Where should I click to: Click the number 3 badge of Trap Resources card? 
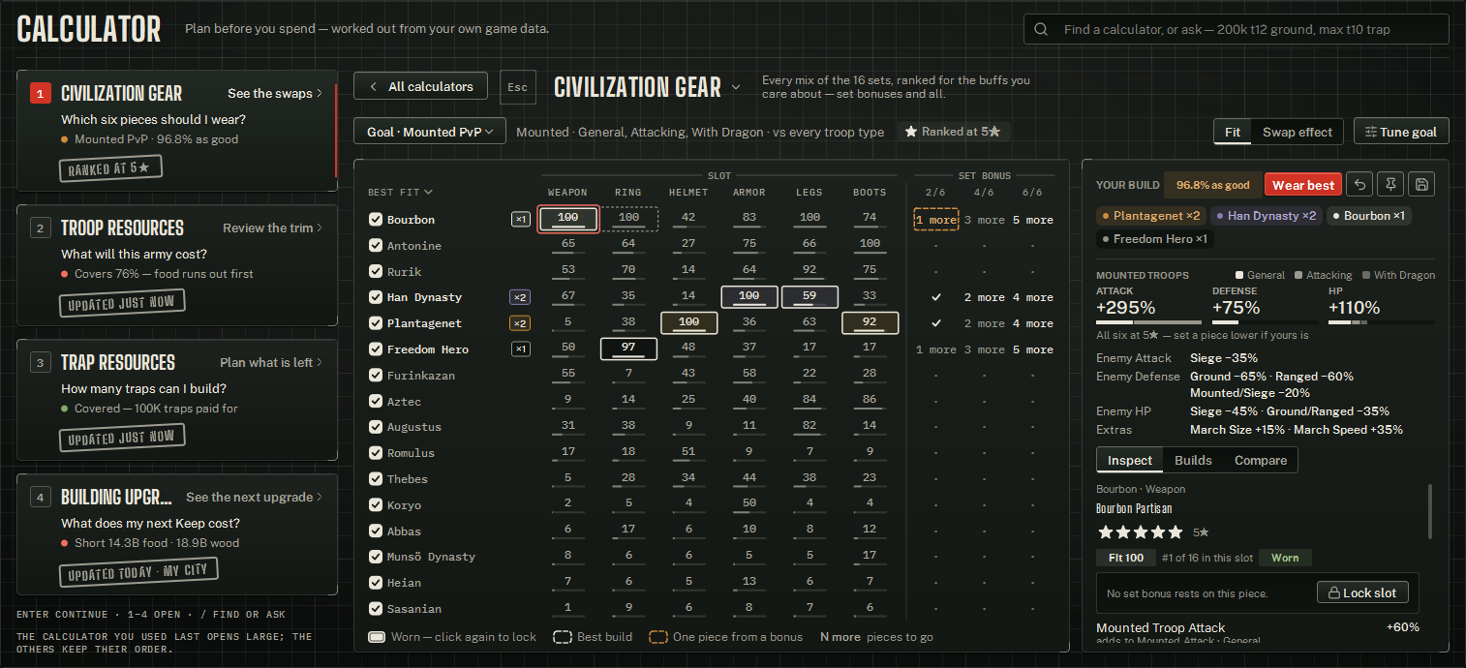click(x=40, y=362)
